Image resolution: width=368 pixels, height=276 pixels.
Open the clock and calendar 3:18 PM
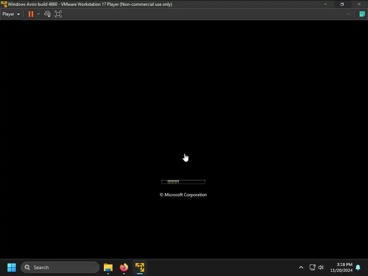[341, 267]
